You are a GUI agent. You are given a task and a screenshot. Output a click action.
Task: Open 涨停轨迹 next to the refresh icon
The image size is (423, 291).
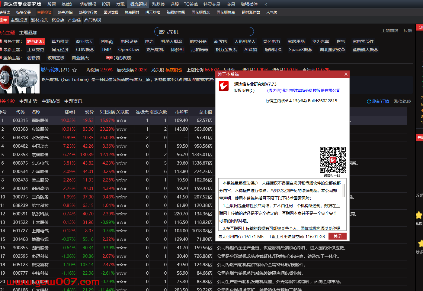click(x=402, y=101)
